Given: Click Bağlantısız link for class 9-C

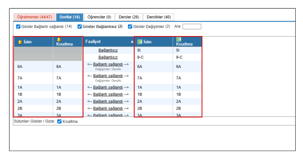Looking at the screenshot, I should point(108,57).
